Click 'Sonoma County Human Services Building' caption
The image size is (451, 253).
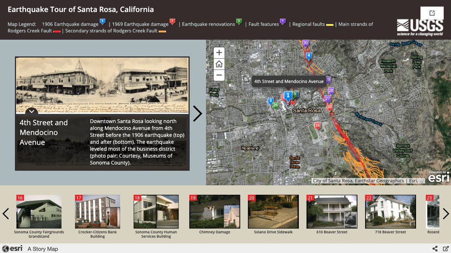pos(156,234)
